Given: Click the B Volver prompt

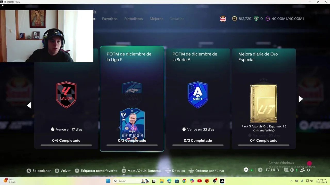Looking at the screenshot, I should coord(63,171).
